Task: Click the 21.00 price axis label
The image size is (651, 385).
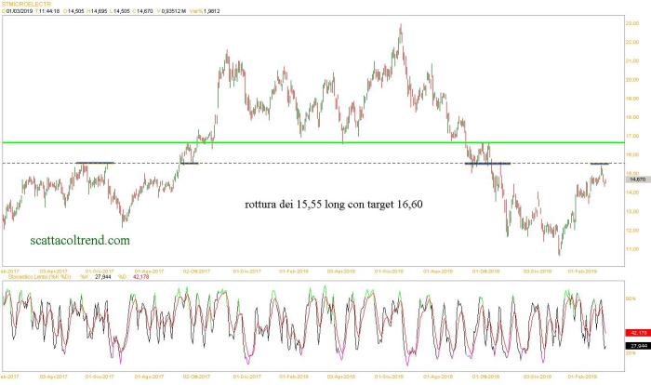Action: [x=632, y=61]
